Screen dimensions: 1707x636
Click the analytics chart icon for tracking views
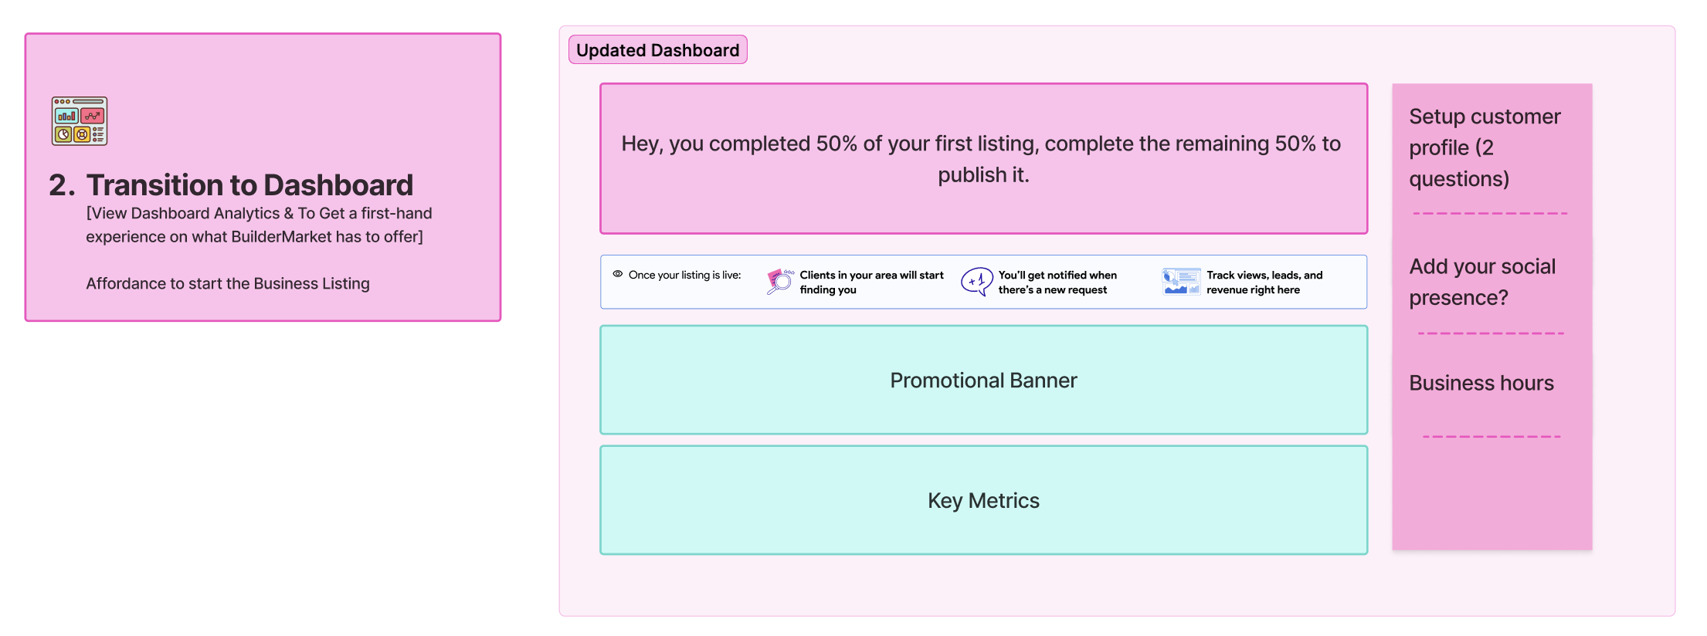(1181, 282)
